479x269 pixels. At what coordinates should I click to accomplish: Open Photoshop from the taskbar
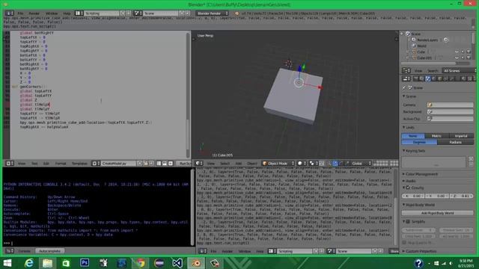click(85, 262)
